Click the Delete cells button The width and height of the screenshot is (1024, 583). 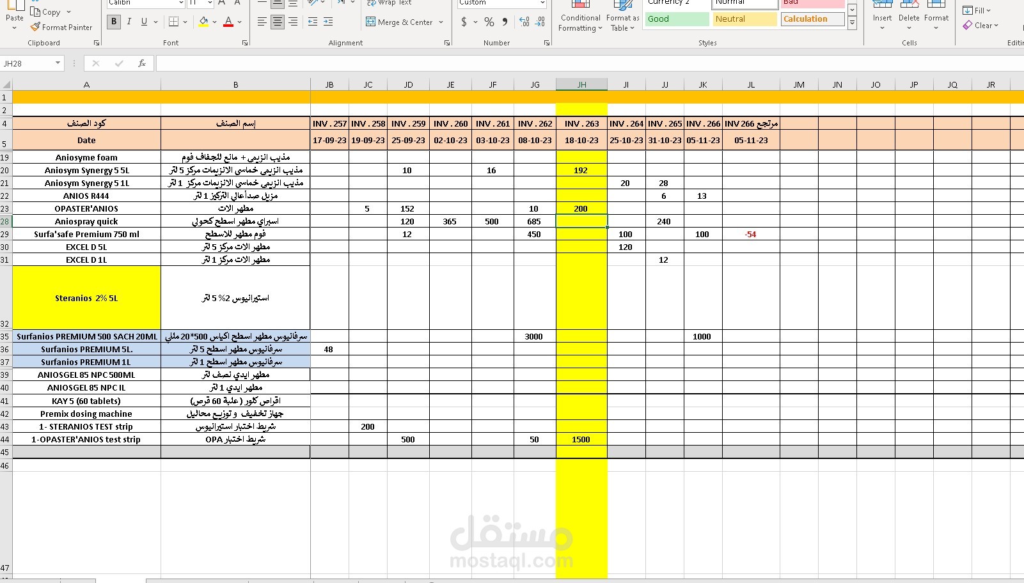coord(909,14)
